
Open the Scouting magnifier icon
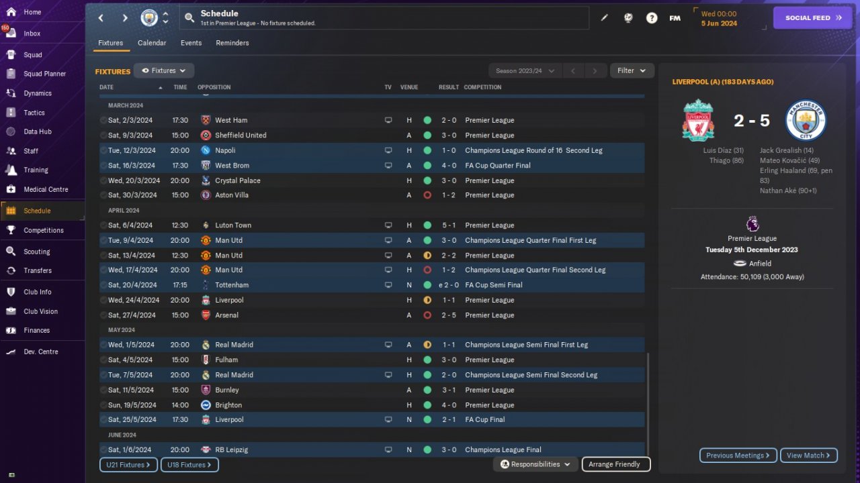coord(11,252)
